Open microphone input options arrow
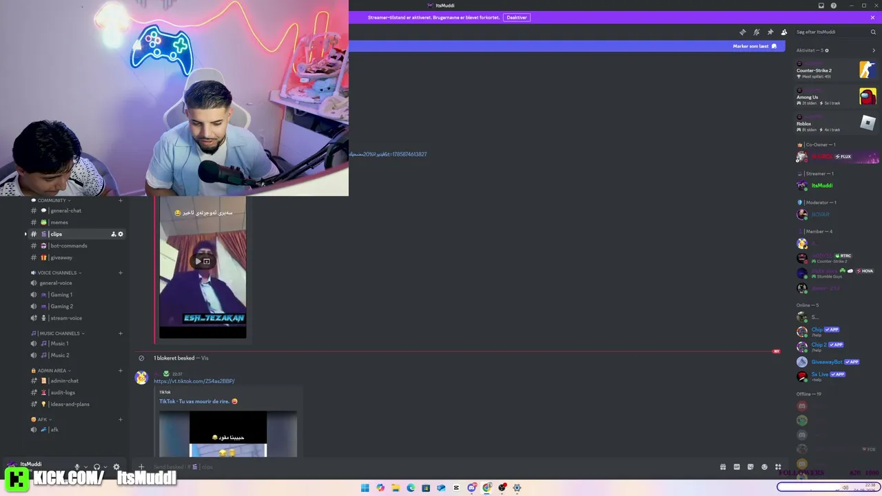 (85, 467)
